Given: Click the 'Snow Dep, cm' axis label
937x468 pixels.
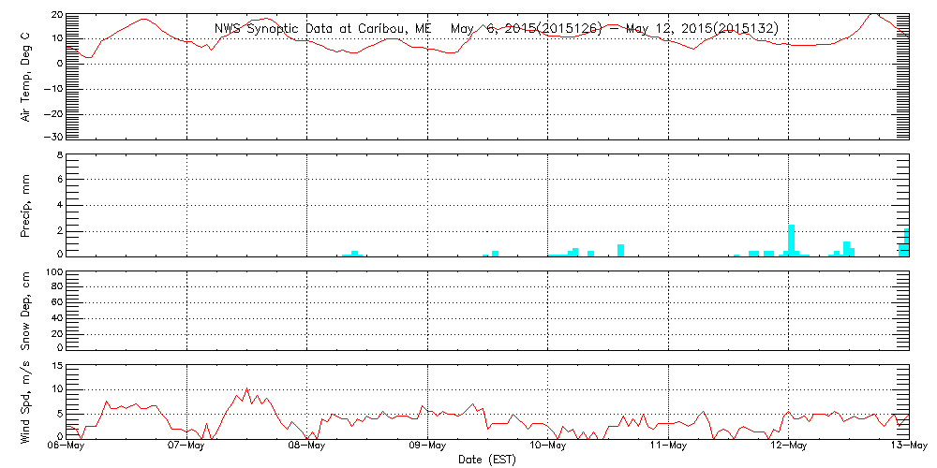Looking at the screenshot, I should coord(26,311).
